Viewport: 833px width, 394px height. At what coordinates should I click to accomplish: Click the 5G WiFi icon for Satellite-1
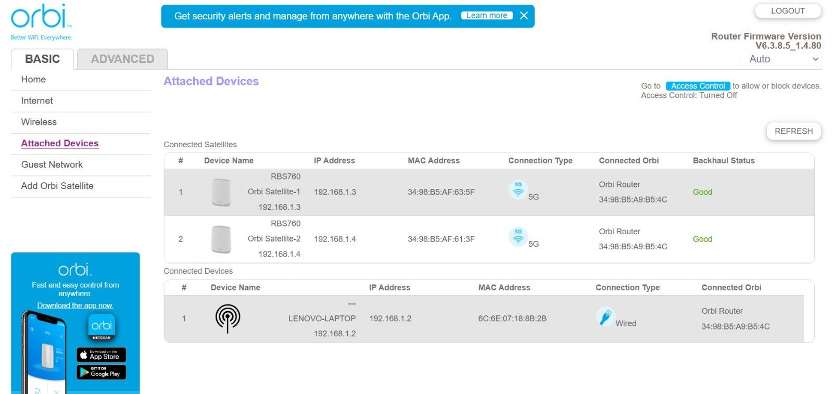coord(518,190)
